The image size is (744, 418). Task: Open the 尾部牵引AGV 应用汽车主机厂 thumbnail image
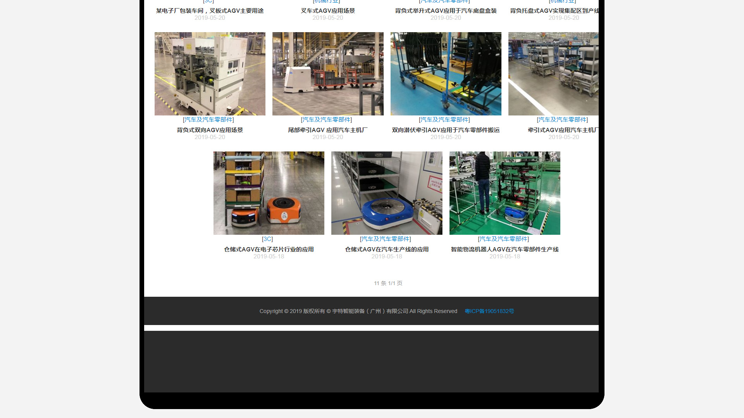(328, 74)
